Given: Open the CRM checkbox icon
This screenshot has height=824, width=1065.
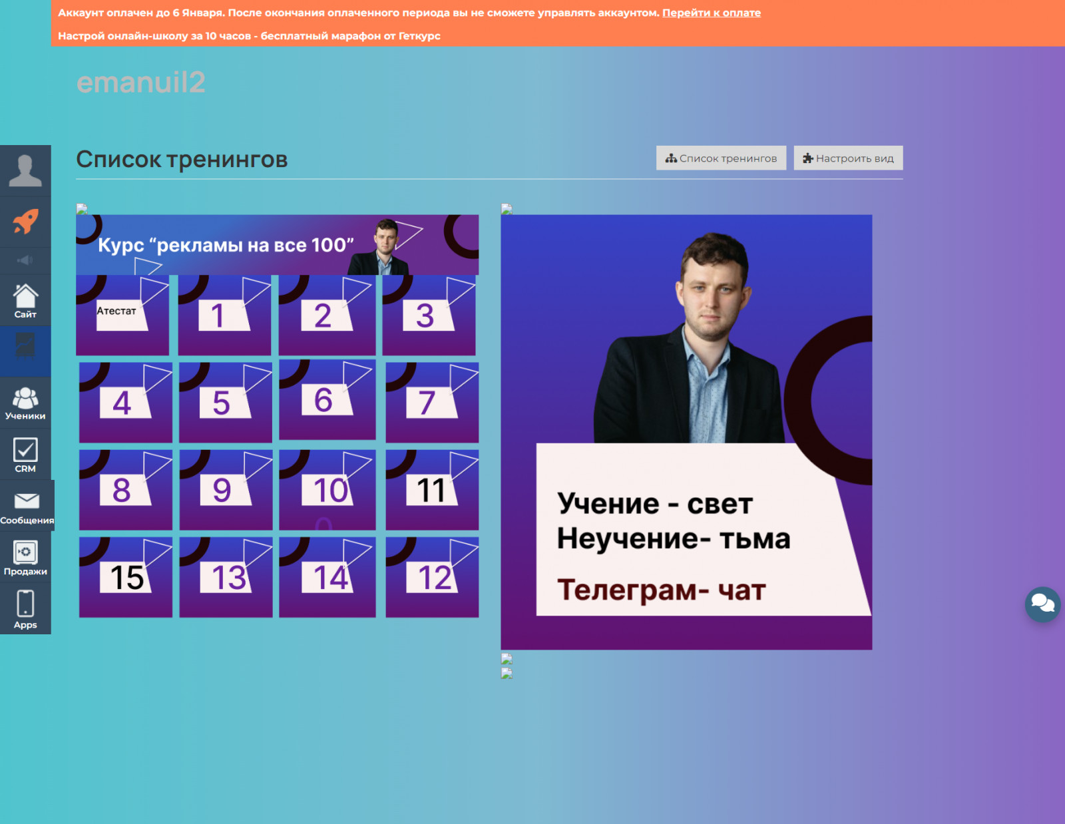Looking at the screenshot, I should tap(25, 455).
